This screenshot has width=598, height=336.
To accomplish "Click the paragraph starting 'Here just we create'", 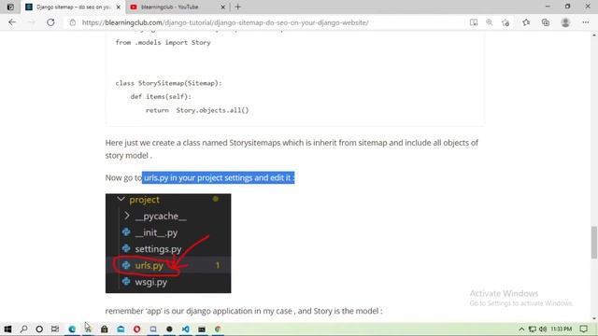I will click(x=292, y=149).
